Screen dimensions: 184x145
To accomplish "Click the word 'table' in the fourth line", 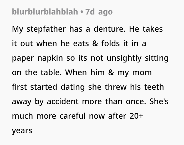I will 51,72.
